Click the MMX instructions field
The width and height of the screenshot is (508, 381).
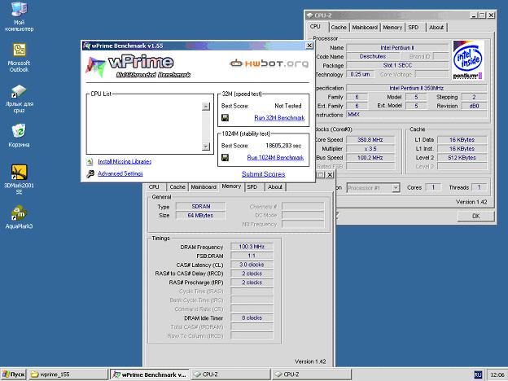(417, 114)
